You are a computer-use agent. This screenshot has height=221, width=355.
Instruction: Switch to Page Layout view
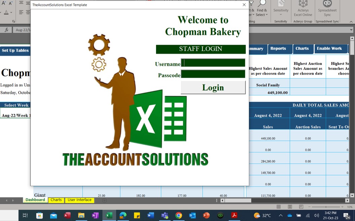290,207
